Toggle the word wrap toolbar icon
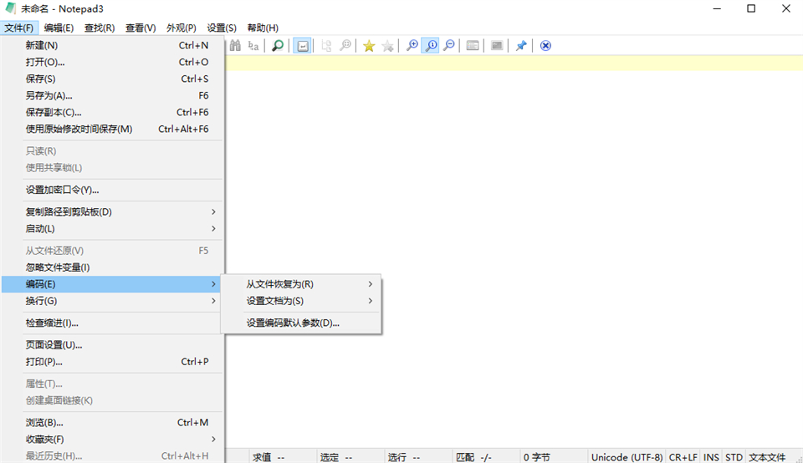 303,45
